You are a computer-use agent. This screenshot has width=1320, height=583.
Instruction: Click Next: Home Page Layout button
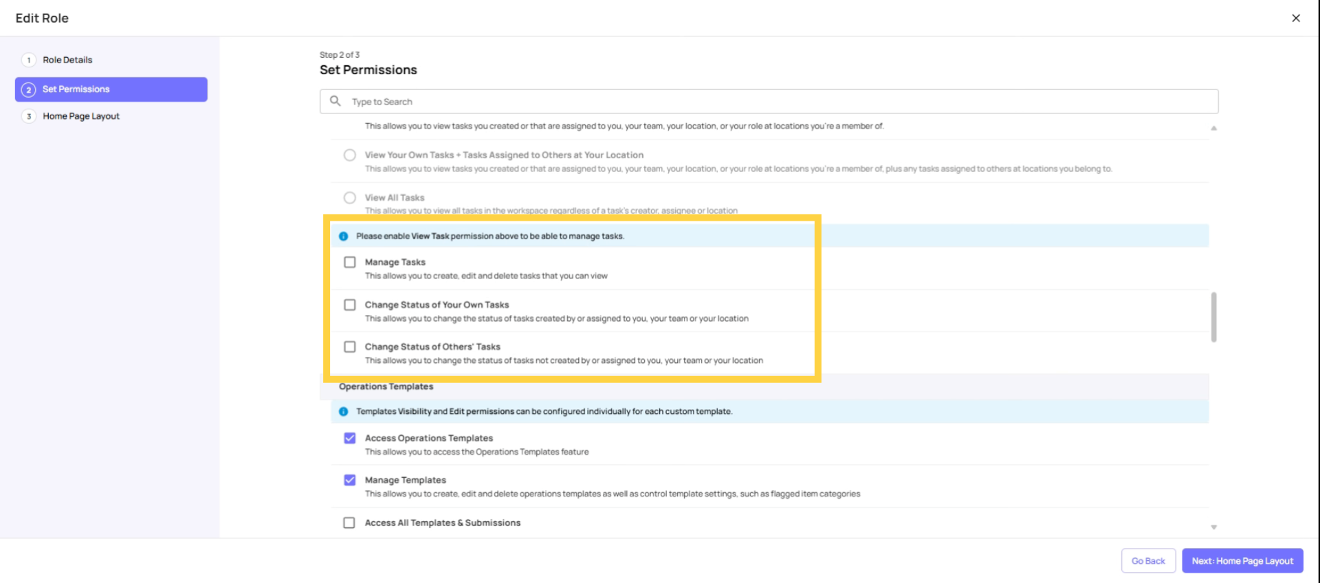pyautogui.click(x=1242, y=560)
